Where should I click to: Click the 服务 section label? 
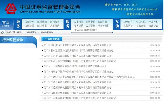pos(68,24)
